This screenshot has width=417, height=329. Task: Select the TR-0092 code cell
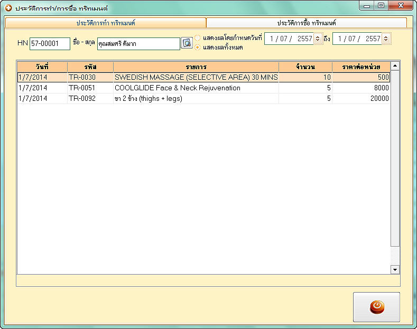click(90, 99)
